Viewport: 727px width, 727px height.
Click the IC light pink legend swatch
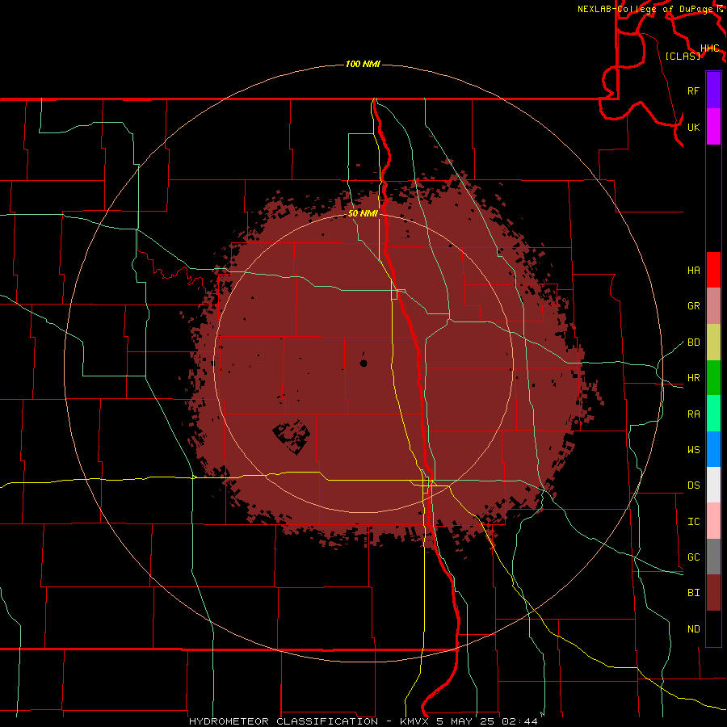pyautogui.click(x=713, y=521)
